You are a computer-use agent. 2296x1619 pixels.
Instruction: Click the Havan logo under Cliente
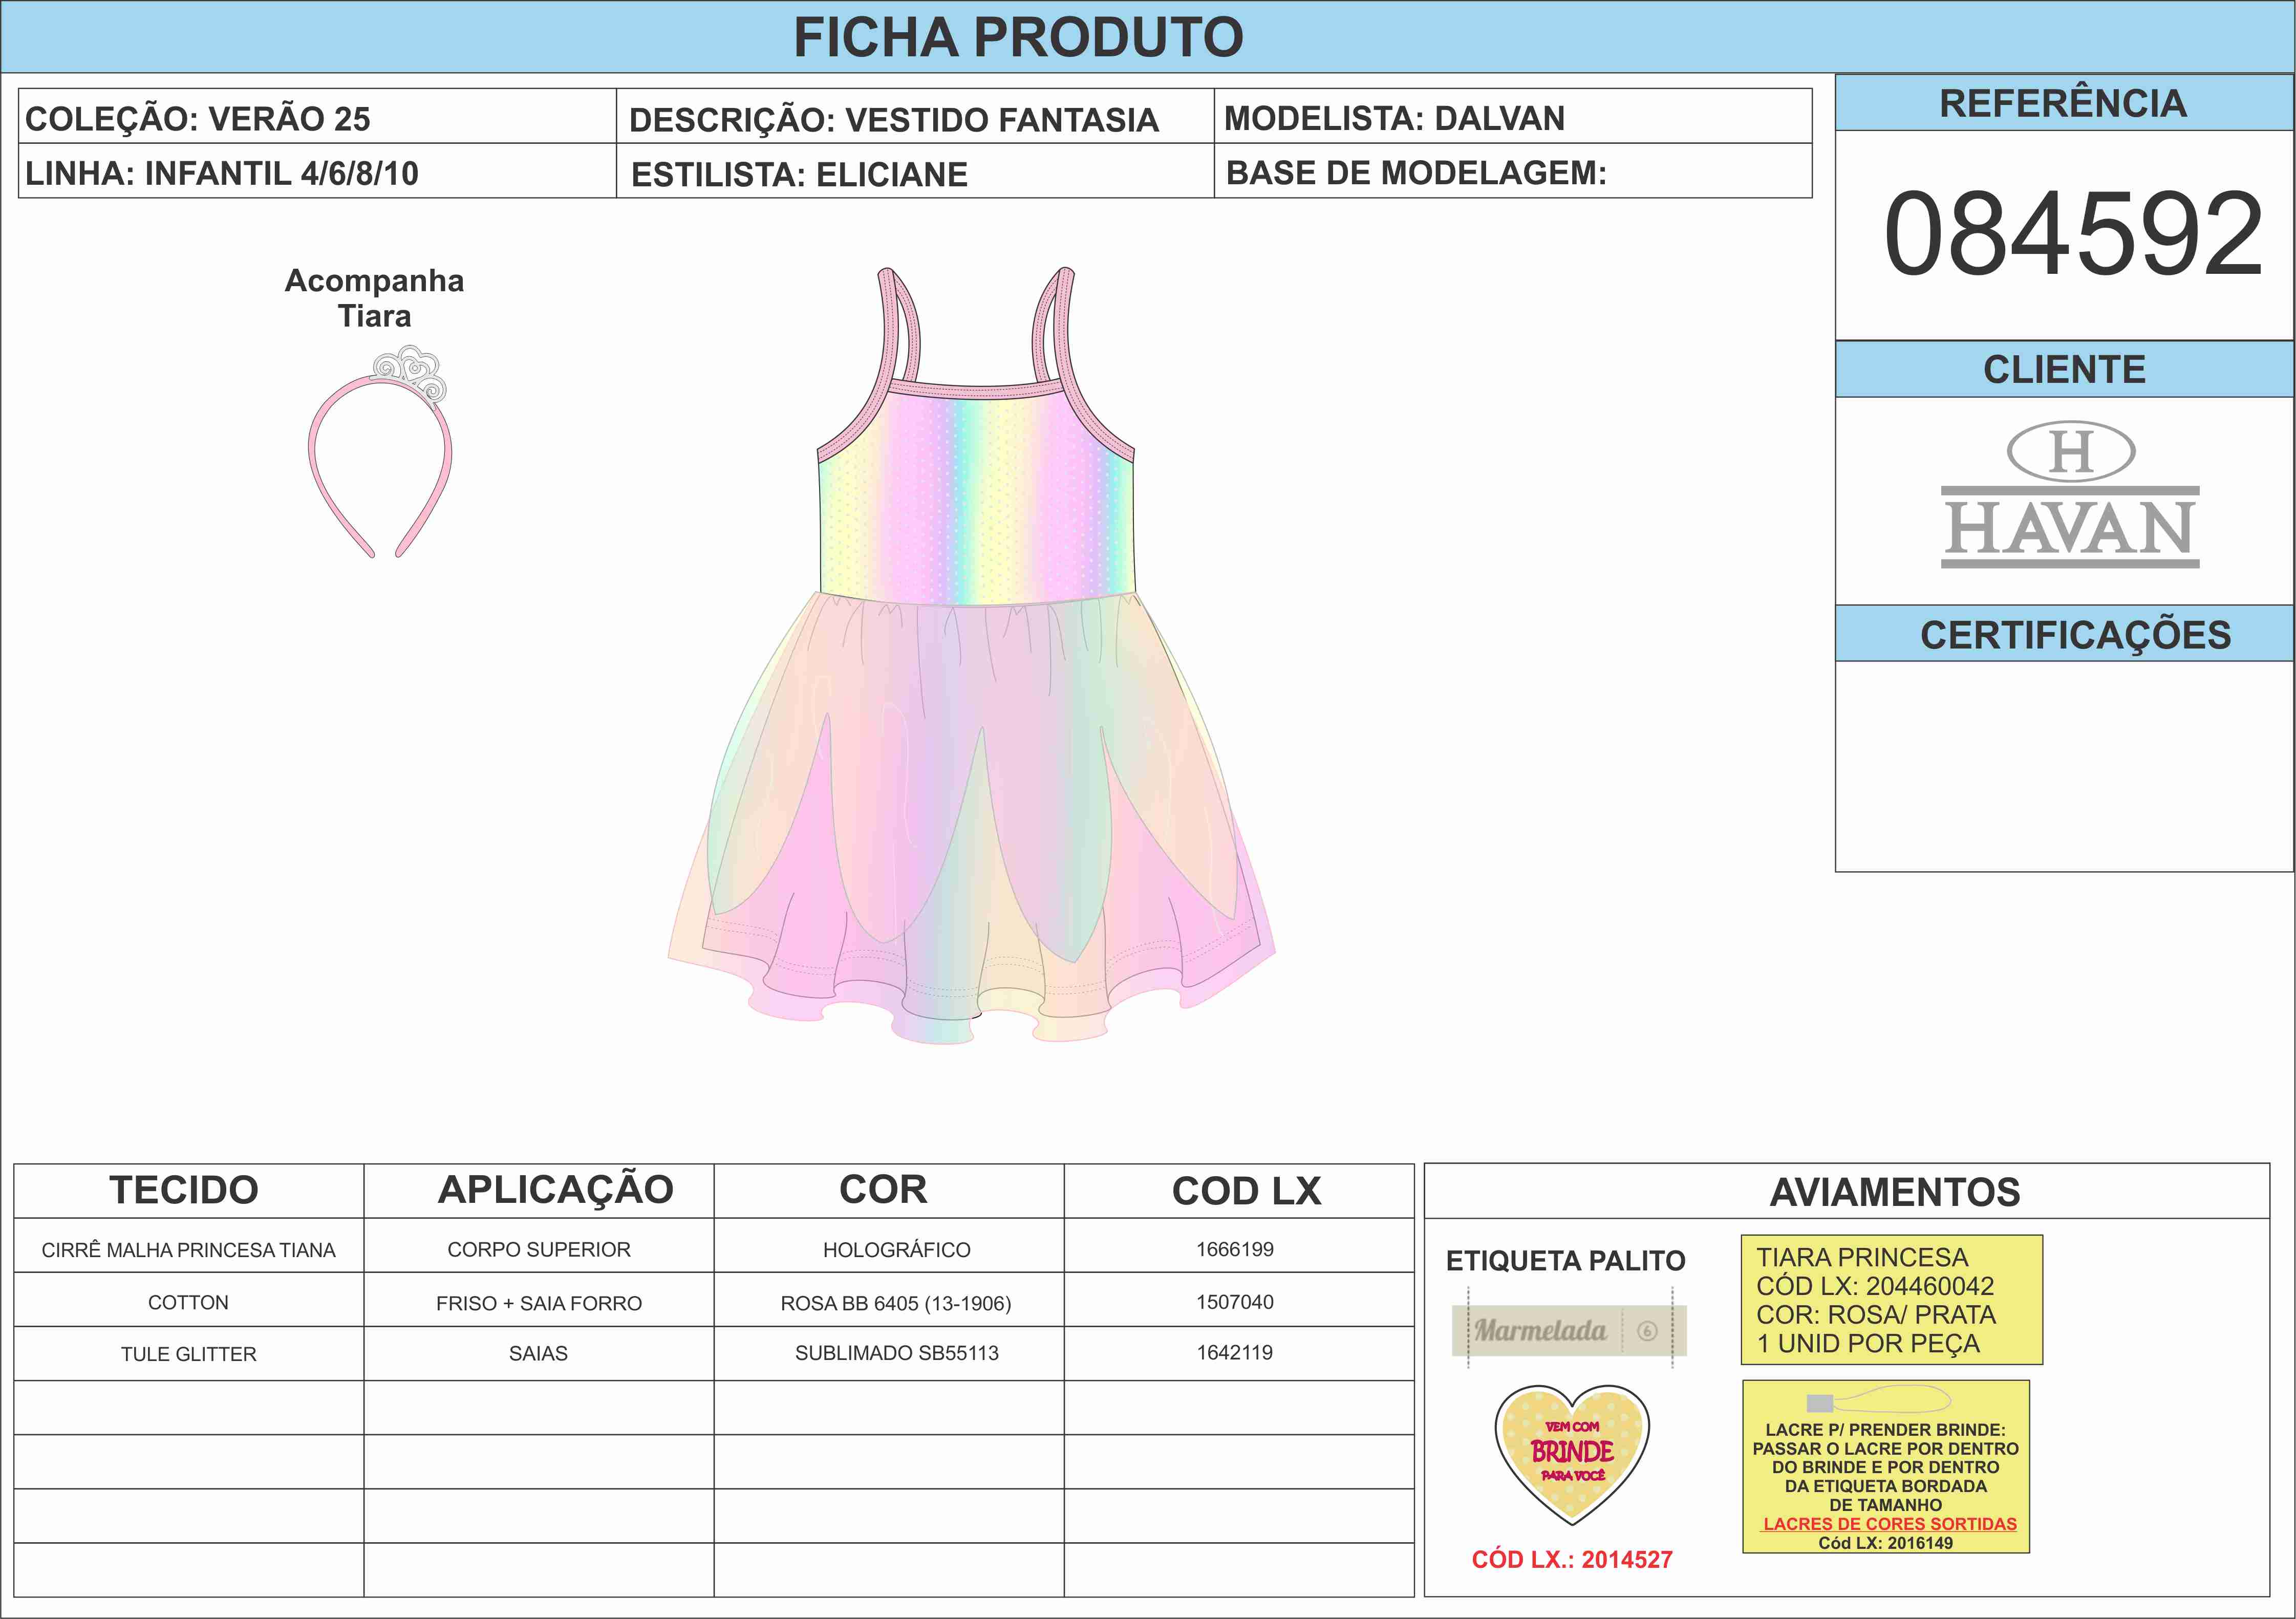click(x=2070, y=496)
